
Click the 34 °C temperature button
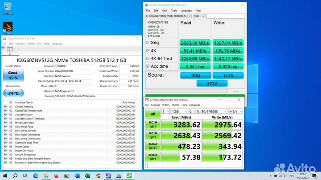click(x=13, y=93)
